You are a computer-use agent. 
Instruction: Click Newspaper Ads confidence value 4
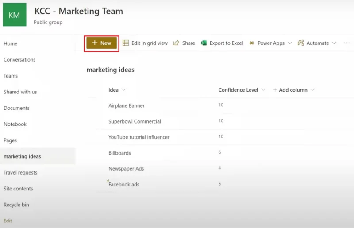coord(219,168)
